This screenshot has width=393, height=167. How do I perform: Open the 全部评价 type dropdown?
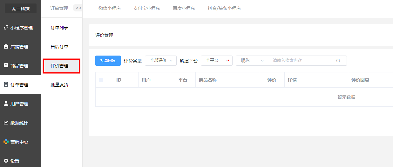pos(161,61)
